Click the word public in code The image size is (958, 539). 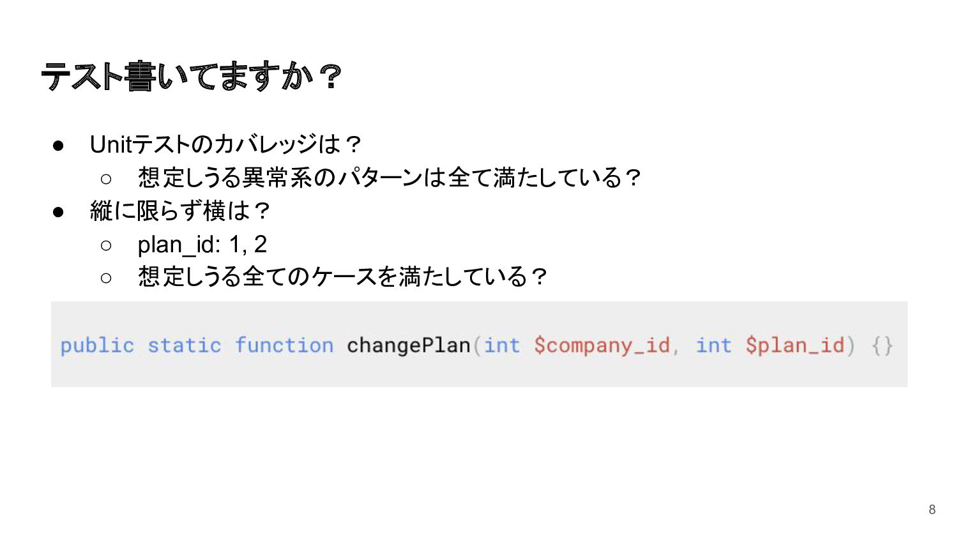pyautogui.click(x=97, y=345)
